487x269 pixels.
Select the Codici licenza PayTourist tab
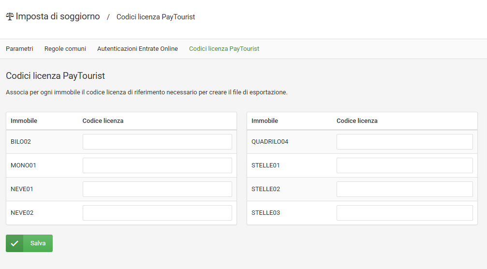224,49
